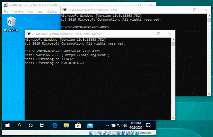The height and width of the screenshot is (137, 213).
Task: Close the VirtualBox Win10 window
Action: point(151,5)
